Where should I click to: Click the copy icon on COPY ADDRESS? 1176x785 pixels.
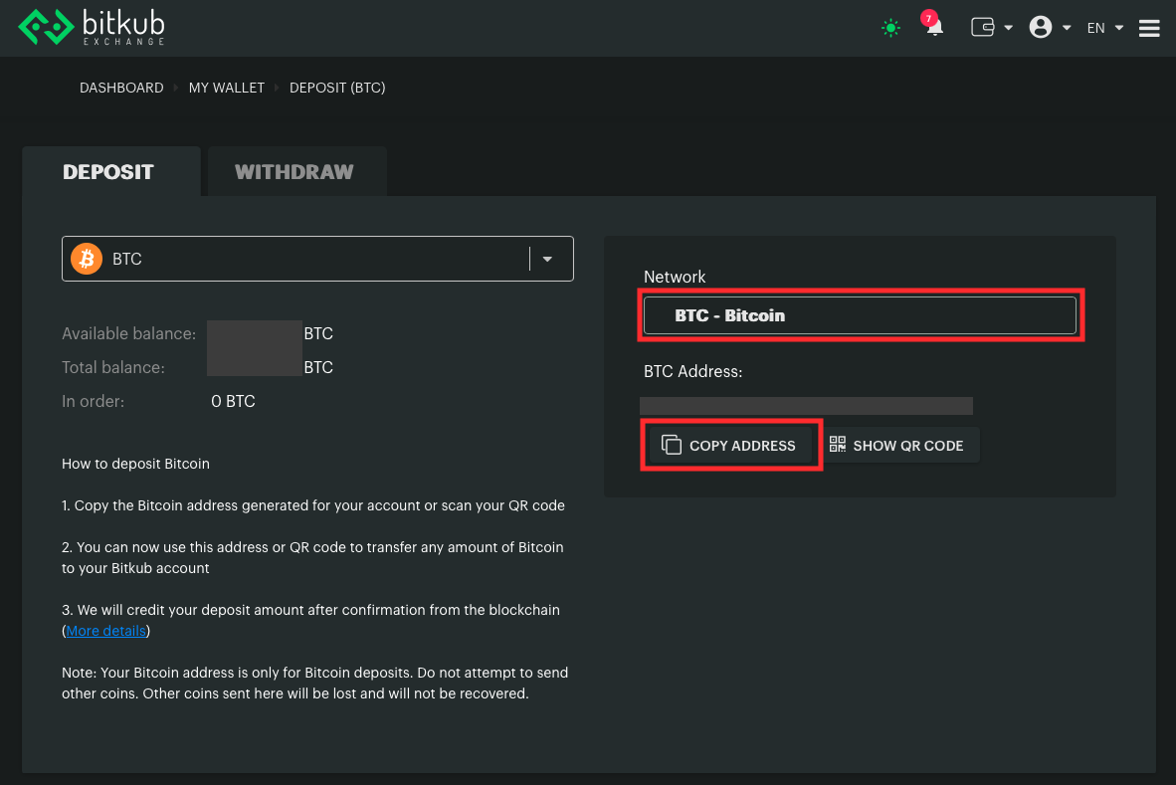672,445
